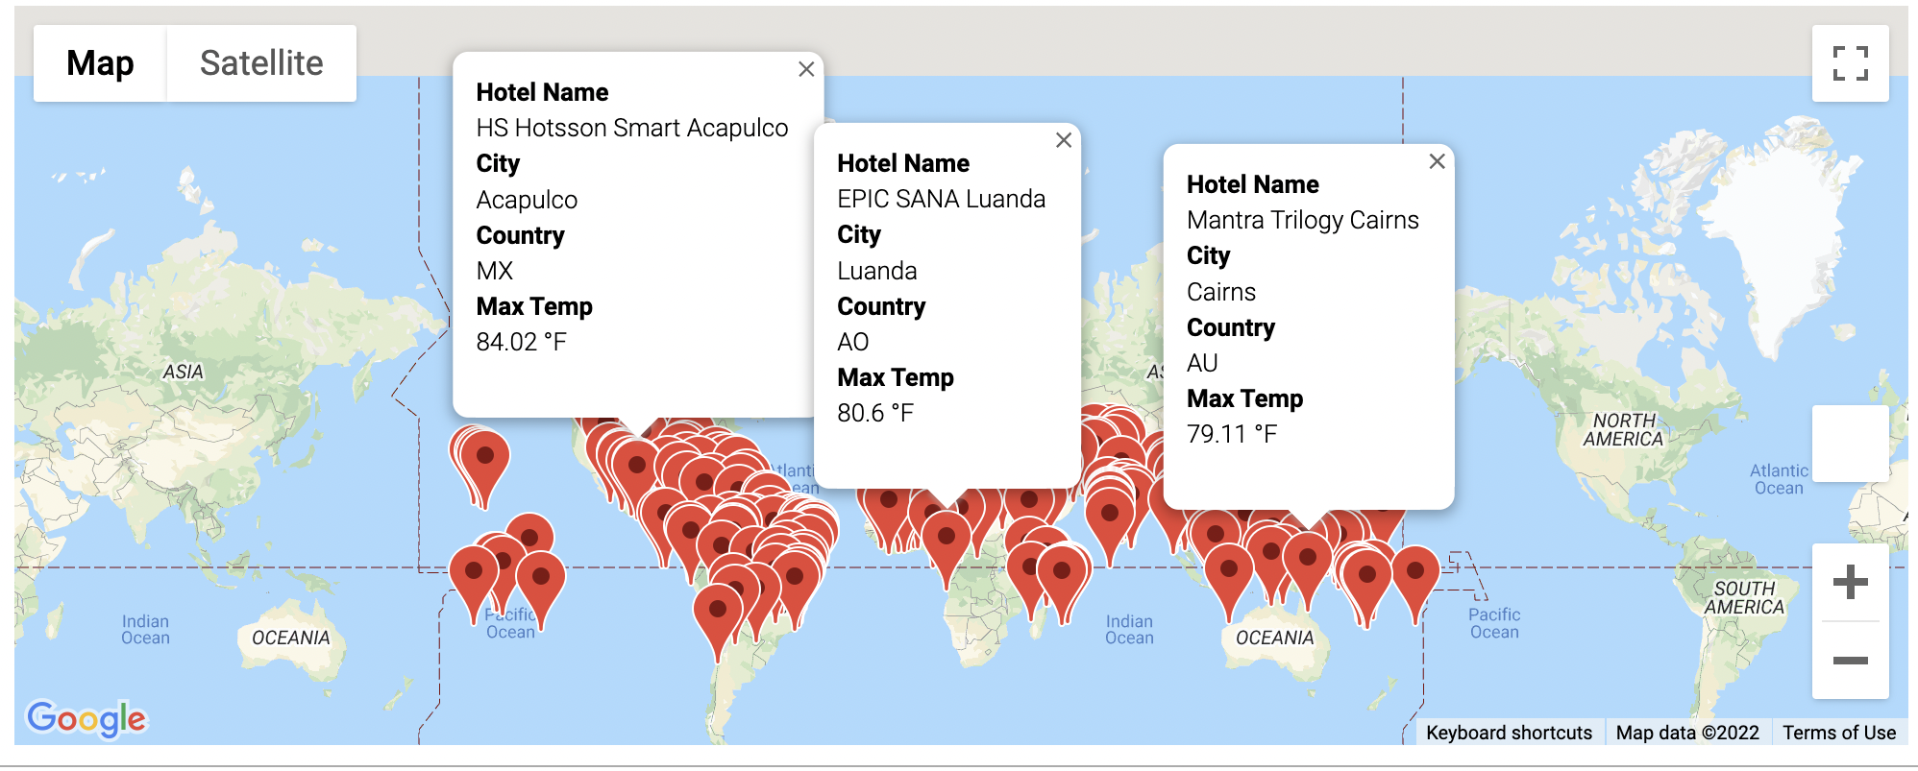The image size is (1918, 771).
Task: Click the NORTH AMERICA map label
Action: [x=1624, y=430]
